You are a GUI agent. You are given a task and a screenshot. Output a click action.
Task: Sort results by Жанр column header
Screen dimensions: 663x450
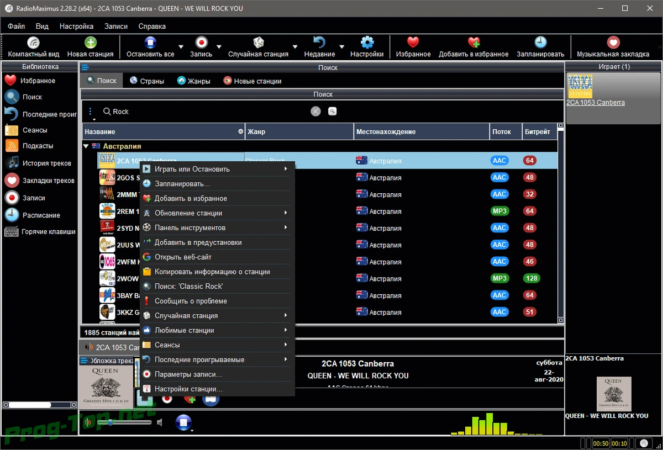[299, 131]
